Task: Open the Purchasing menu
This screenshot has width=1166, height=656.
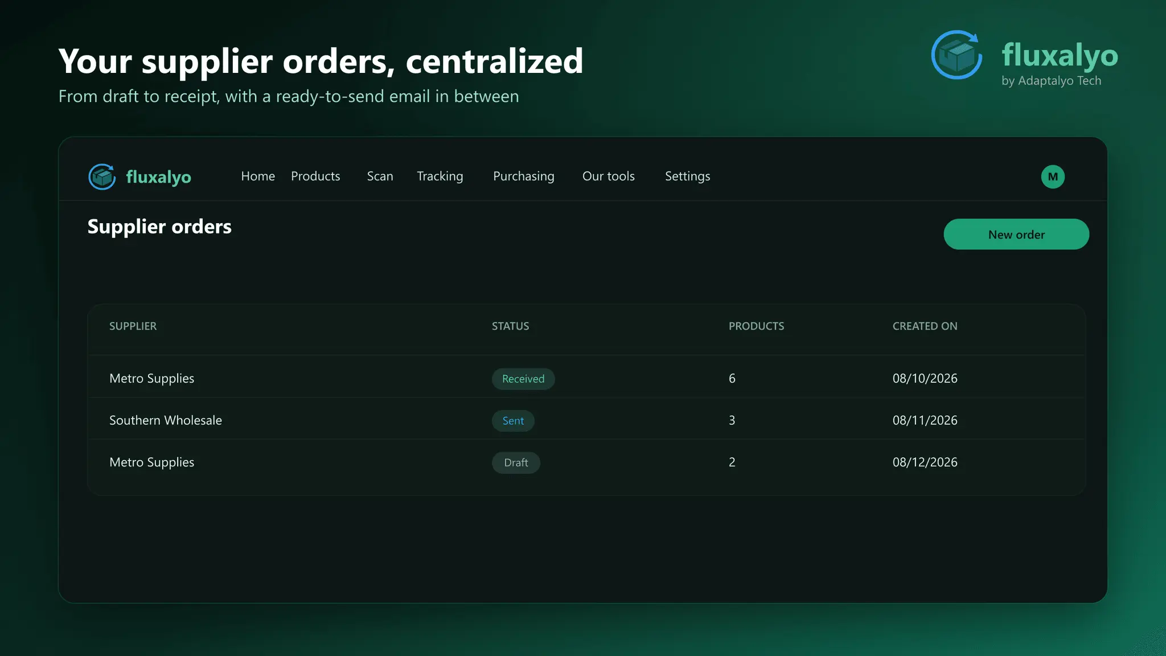Action: (x=524, y=177)
